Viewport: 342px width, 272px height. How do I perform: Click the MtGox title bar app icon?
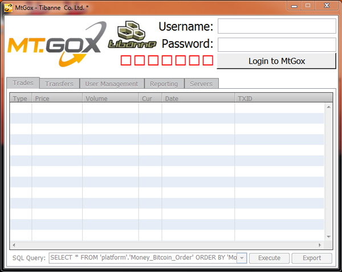pos(8,8)
